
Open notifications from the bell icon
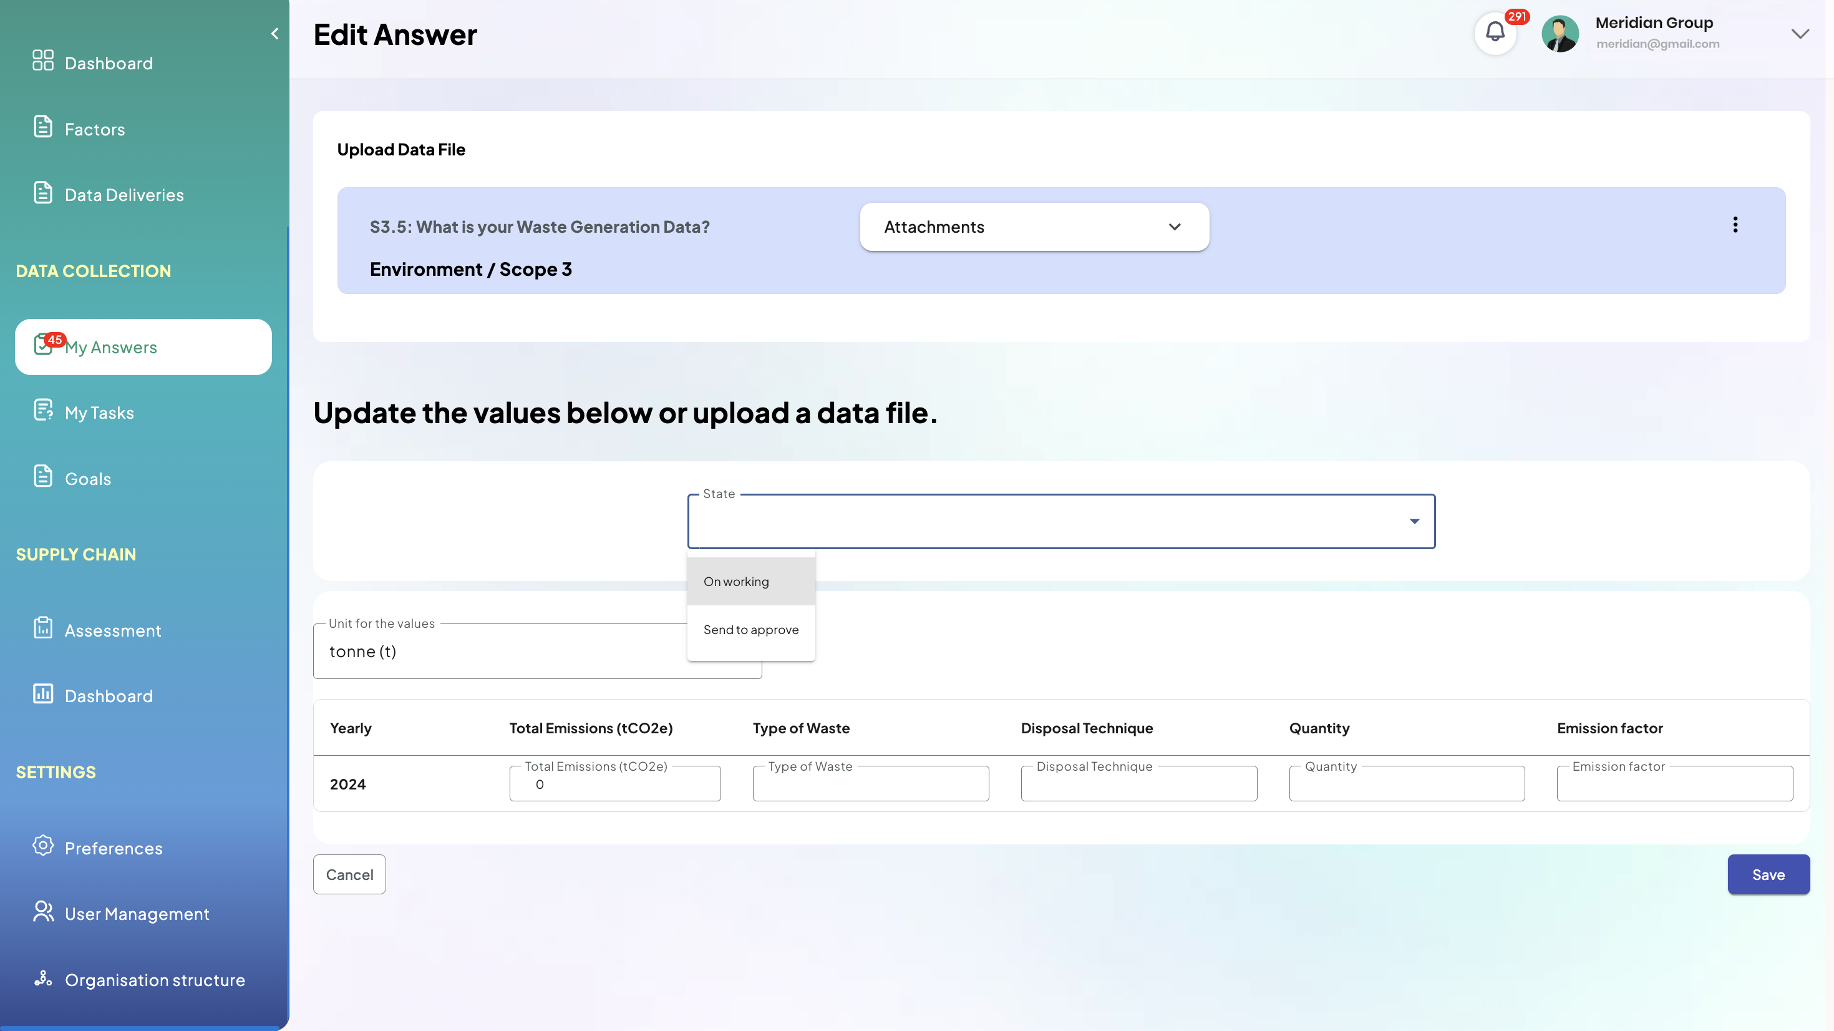[x=1495, y=33]
